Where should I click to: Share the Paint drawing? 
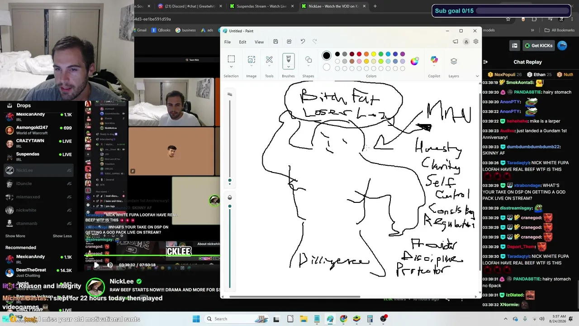tap(289, 42)
